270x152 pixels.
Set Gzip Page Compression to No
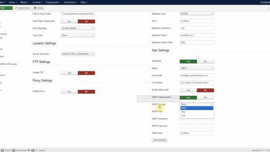pos(86,22)
